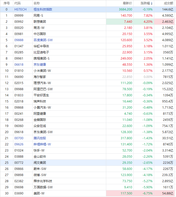Click change value 0.00% for 海尔智家
The width and height of the screenshot is (176, 197).
[148, 77]
